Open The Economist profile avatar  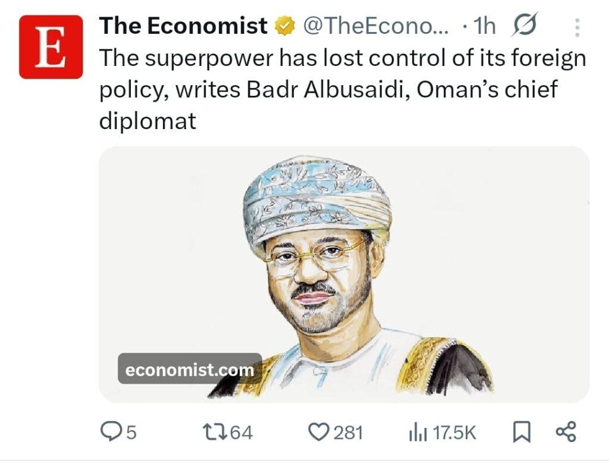pyautogui.click(x=51, y=47)
